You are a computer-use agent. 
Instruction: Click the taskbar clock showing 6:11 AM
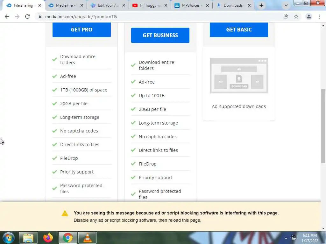click(310, 238)
